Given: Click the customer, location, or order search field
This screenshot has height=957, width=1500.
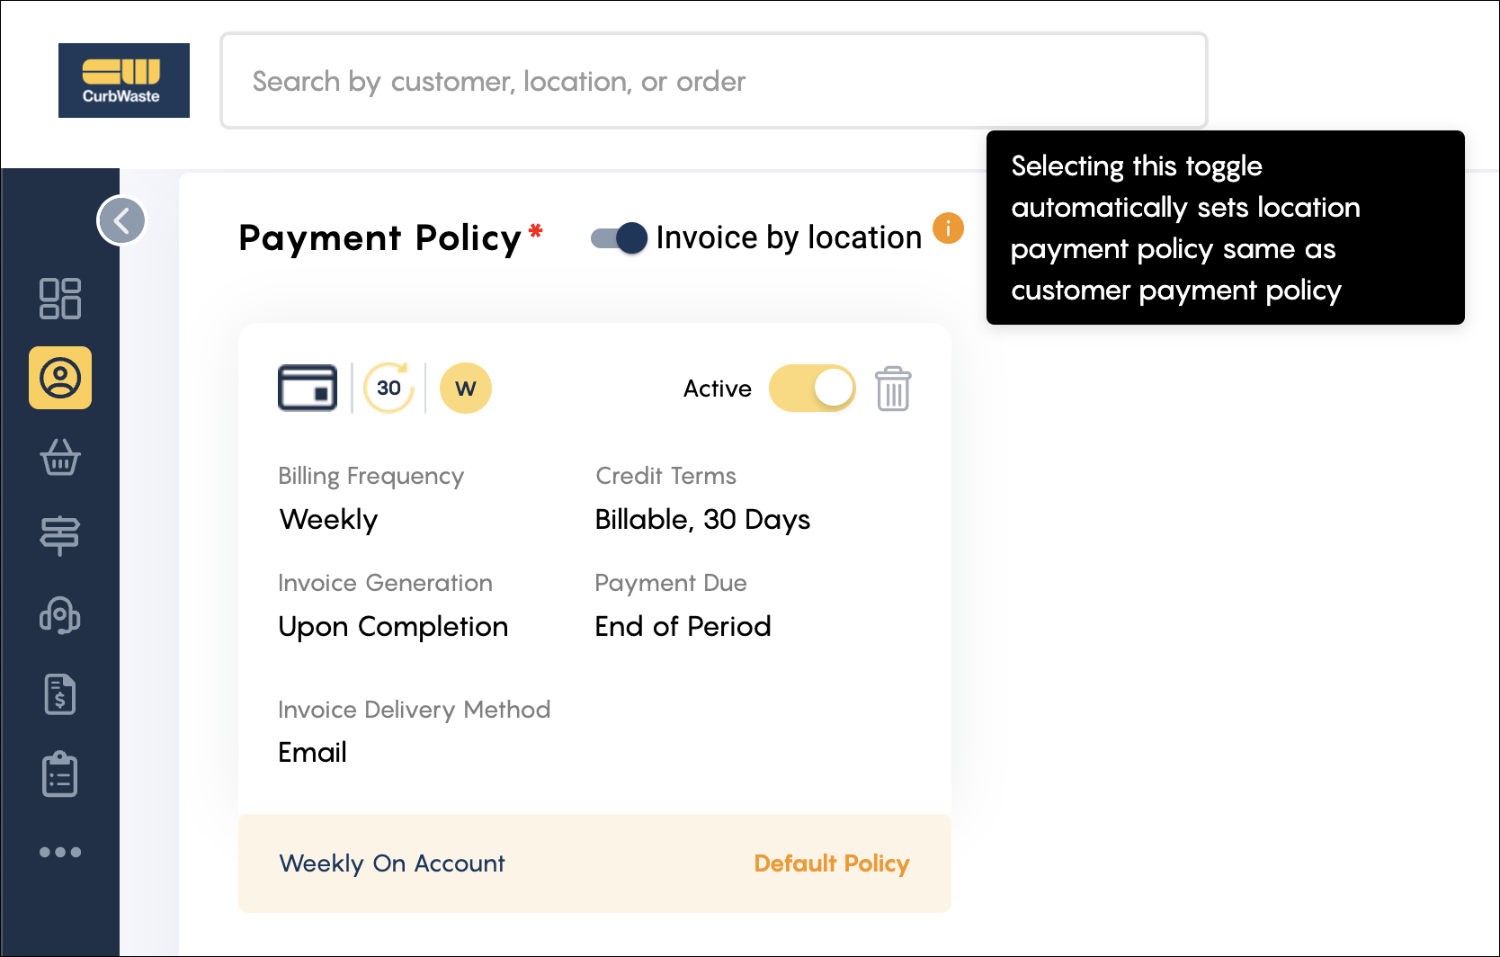Looking at the screenshot, I should [x=713, y=81].
